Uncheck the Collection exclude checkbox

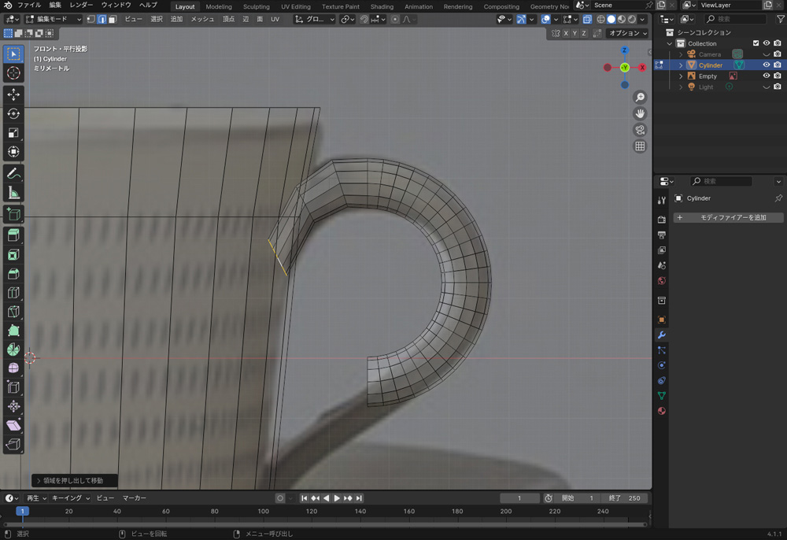(x=756, y=43)
